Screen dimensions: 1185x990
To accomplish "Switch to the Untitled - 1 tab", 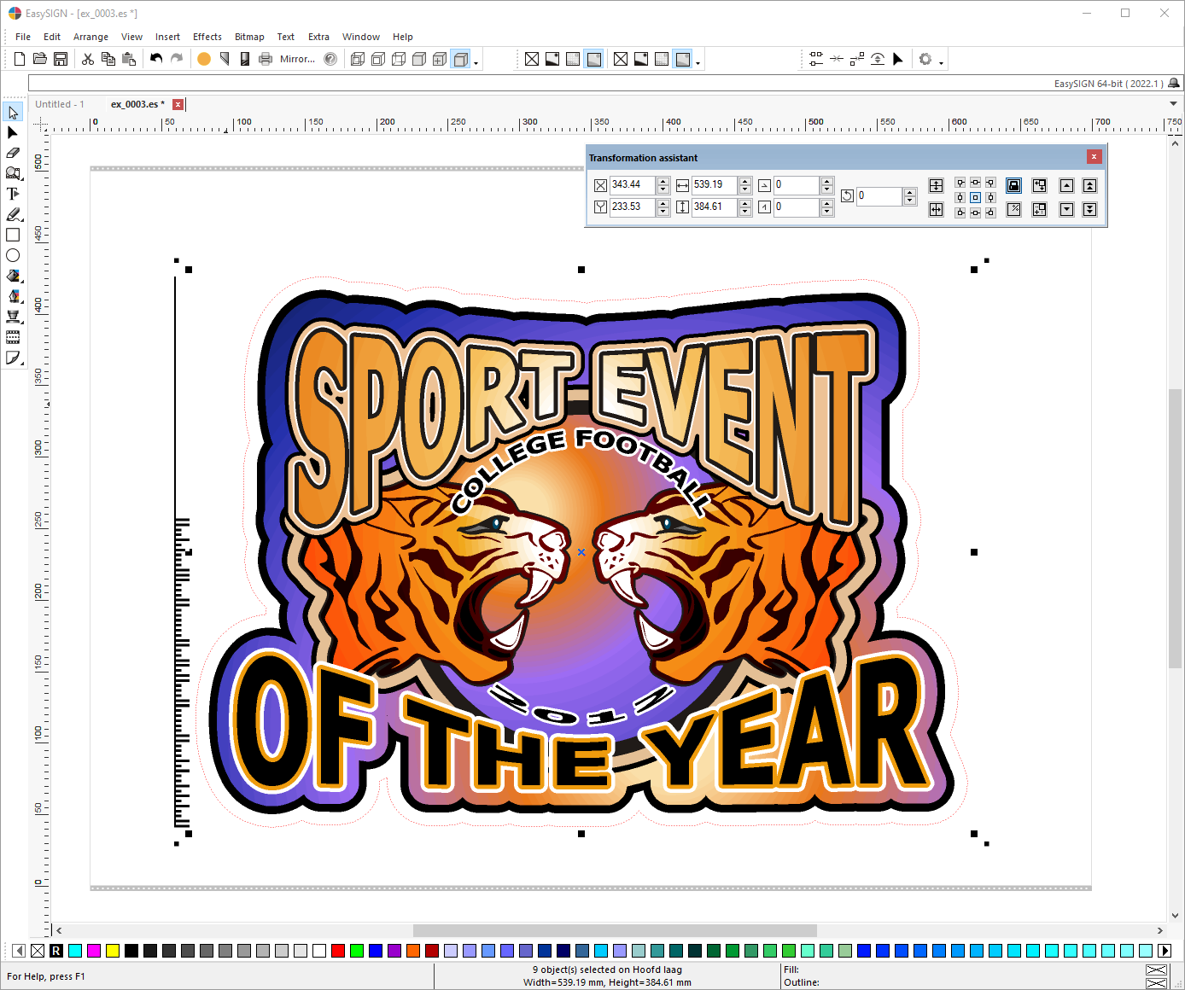I will click(x=60, y=104).
